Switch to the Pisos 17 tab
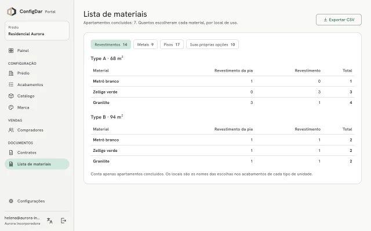 (x=172, y=44)
